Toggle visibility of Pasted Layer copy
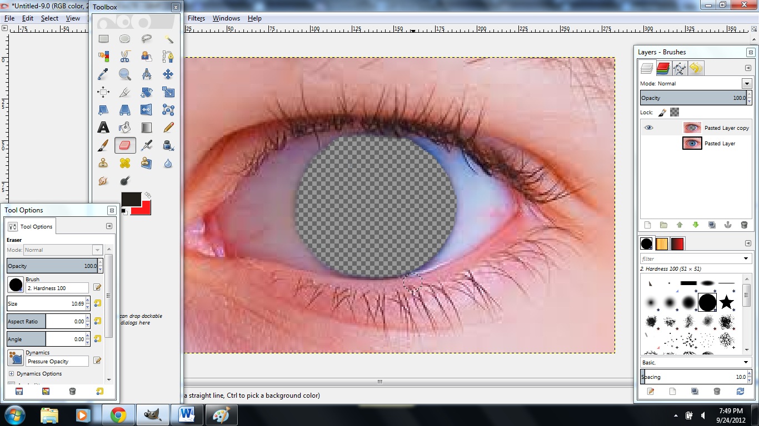 tap(648, 128)
